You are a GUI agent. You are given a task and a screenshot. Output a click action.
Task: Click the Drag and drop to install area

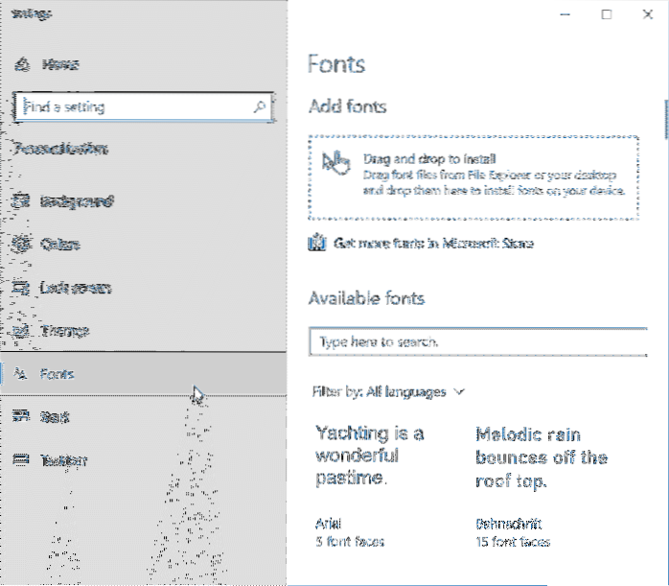(x=473, y=176)
